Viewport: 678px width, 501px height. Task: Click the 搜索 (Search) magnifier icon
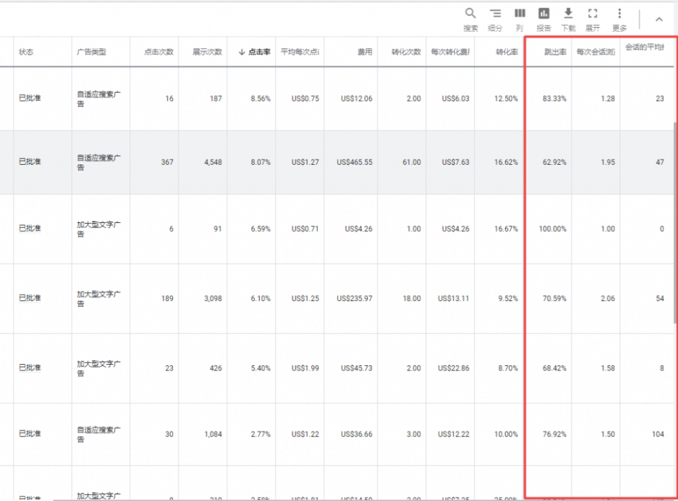tap(471, 14)
